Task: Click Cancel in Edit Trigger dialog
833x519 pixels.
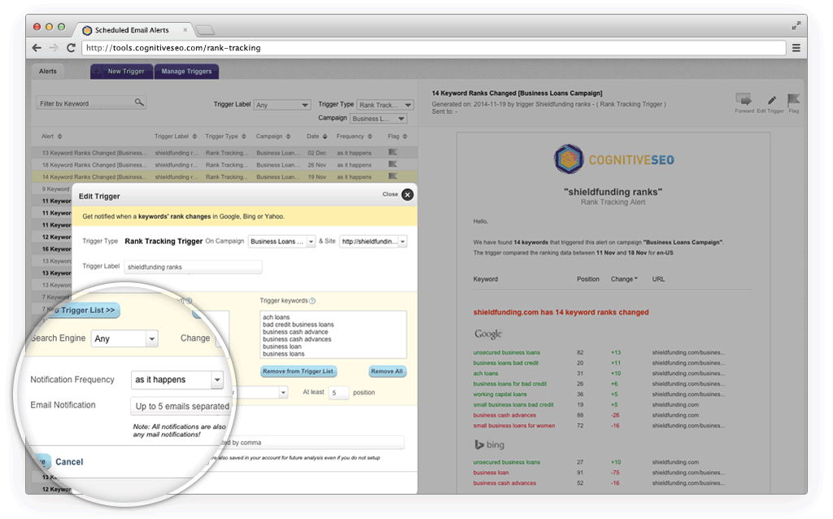Action: click(x=69, y=461)
